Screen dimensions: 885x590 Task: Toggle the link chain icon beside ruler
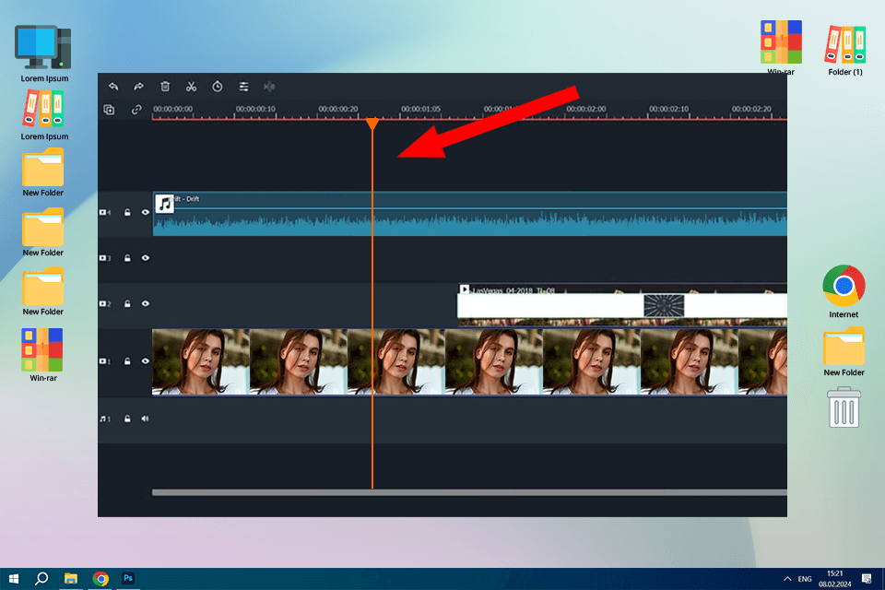tap(136, 110)
